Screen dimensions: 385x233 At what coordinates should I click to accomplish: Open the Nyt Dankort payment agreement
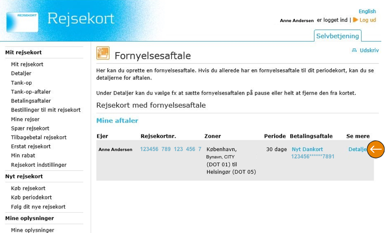pos(307,149)
